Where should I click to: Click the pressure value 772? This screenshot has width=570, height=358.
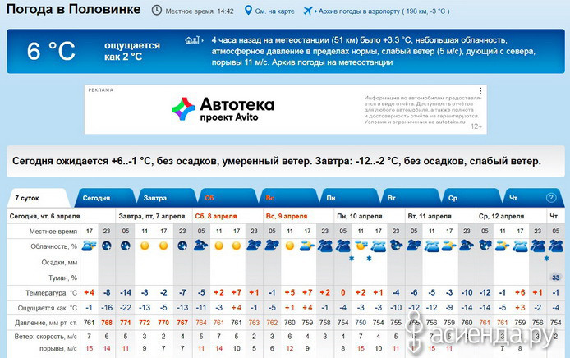pos(145,323)
